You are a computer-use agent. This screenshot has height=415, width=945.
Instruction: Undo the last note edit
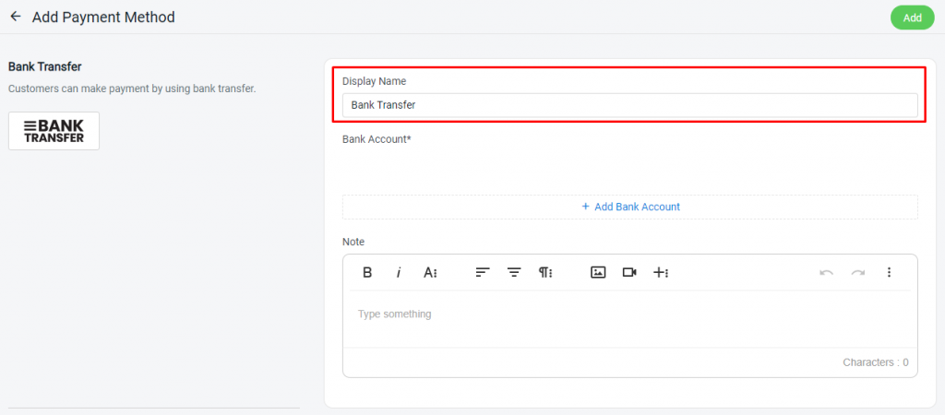pos(826,273)
